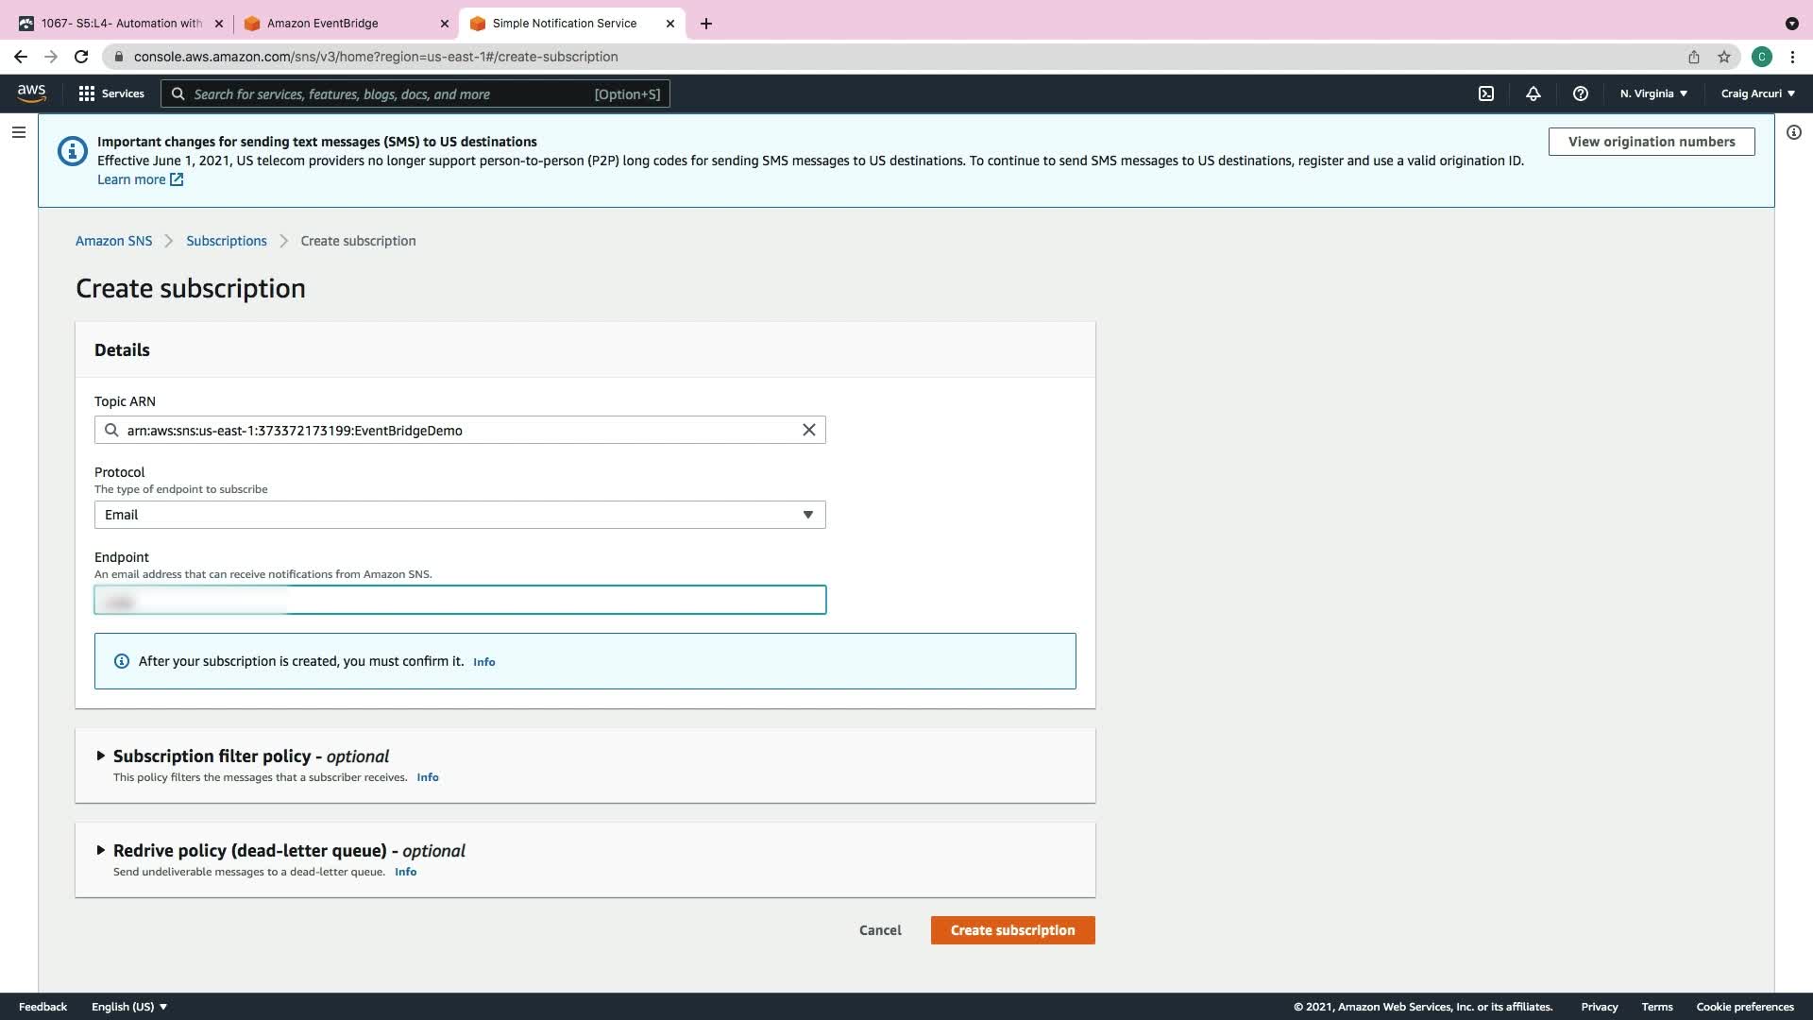Click the AWS logo home icon
The image size is (1813, 1020).
click(31, 93)
